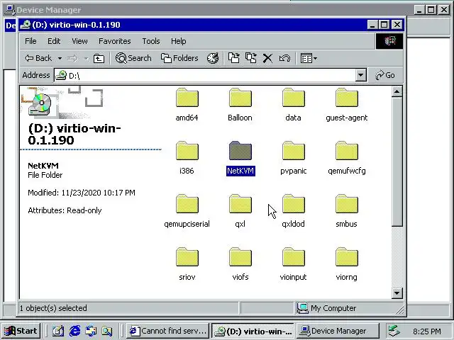Click the scrollbar up arrow
Image resolution: width=454 pixels, height=340 pixels.
tap(397, 91)
